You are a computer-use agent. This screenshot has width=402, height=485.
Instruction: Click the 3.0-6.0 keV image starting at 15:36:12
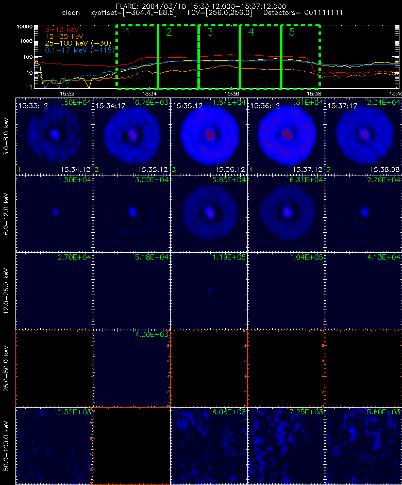(x=286, y=136)
